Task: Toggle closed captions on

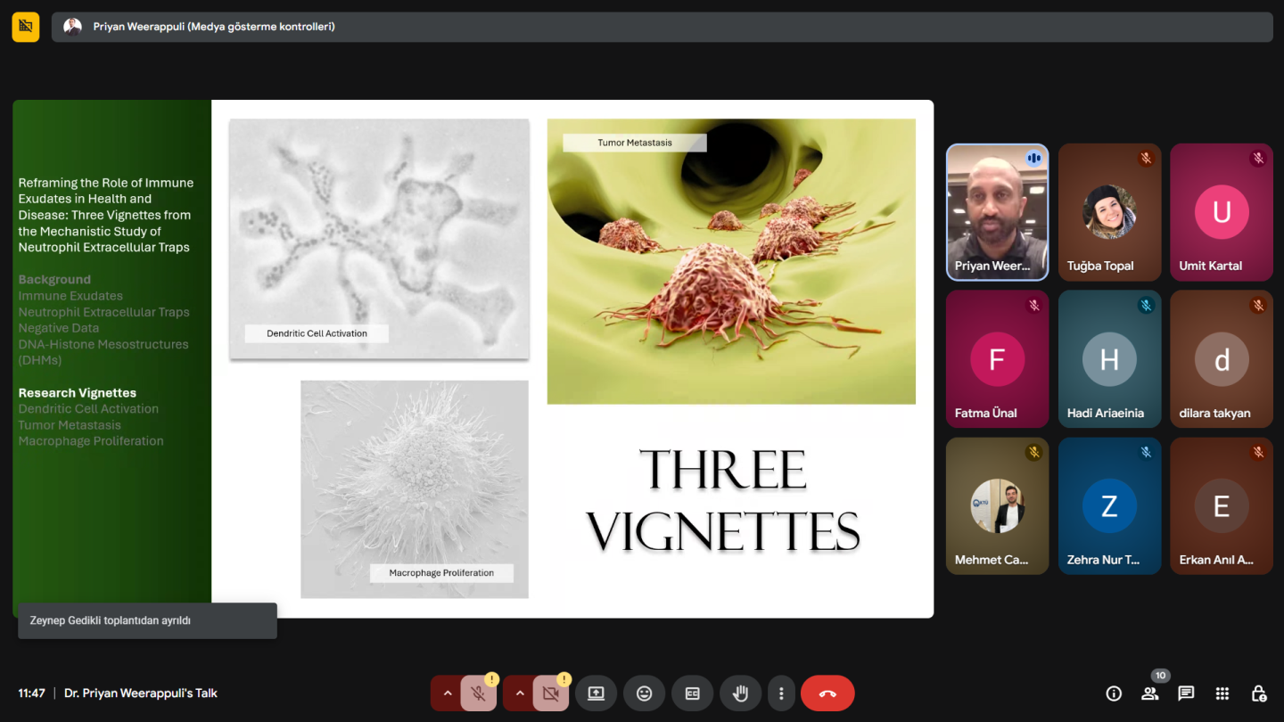Action: pos(692,693)
